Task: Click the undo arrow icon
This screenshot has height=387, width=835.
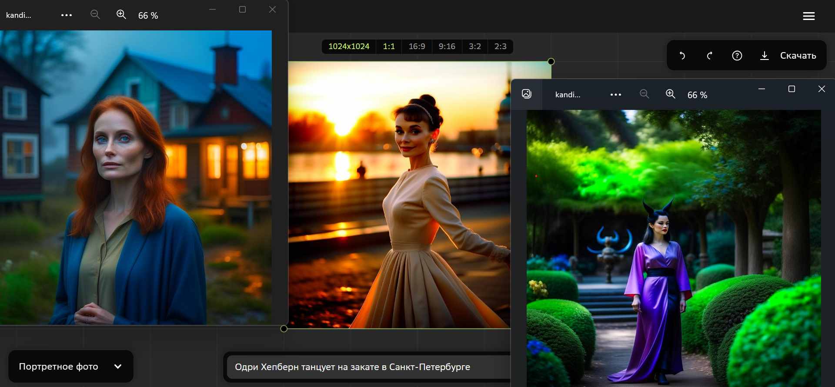Action: click(x=682, y=56)
